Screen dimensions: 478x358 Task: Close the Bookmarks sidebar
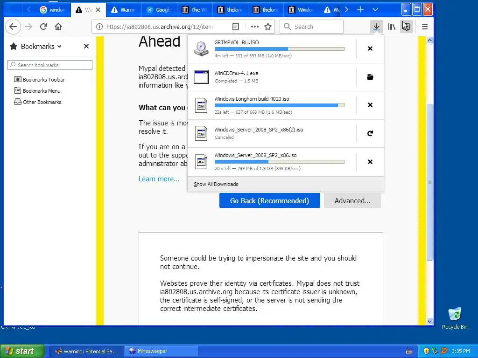86,46
